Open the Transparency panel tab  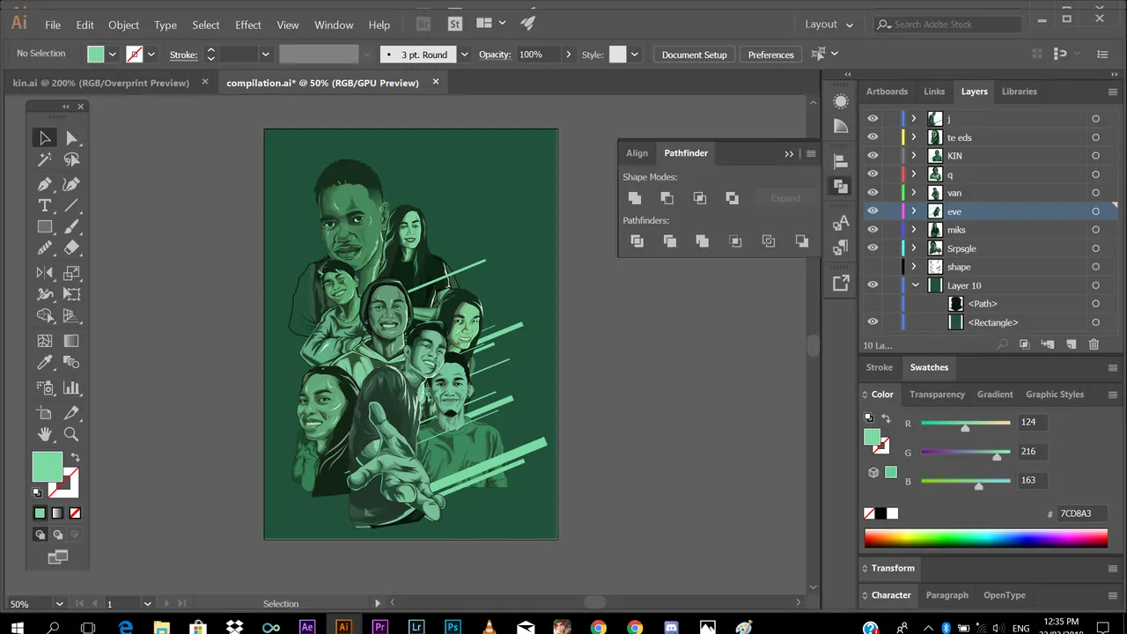tap(937, 394)
